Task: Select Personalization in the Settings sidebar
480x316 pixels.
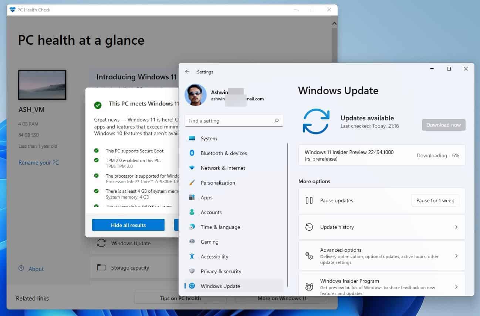Action: tap(234, 183)
